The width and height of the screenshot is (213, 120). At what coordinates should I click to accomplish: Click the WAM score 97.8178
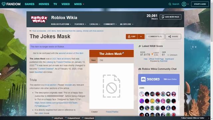[x=145, y=55]
